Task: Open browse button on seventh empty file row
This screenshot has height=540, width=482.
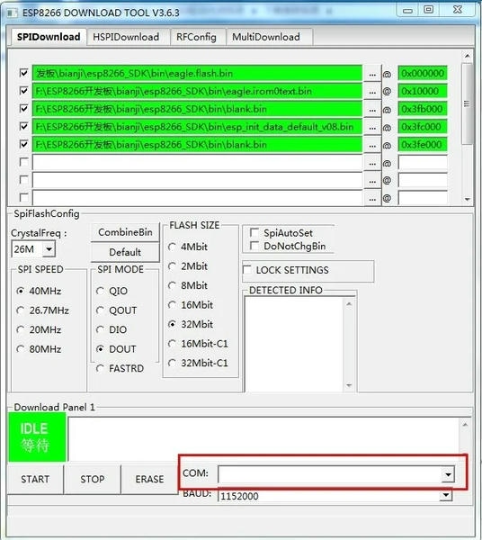Action: 372,181
